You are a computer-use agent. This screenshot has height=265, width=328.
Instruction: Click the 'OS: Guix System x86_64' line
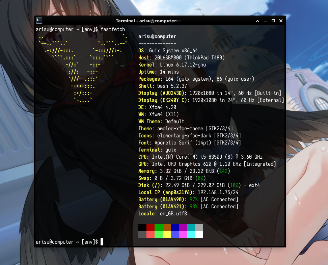coord(168,51)
